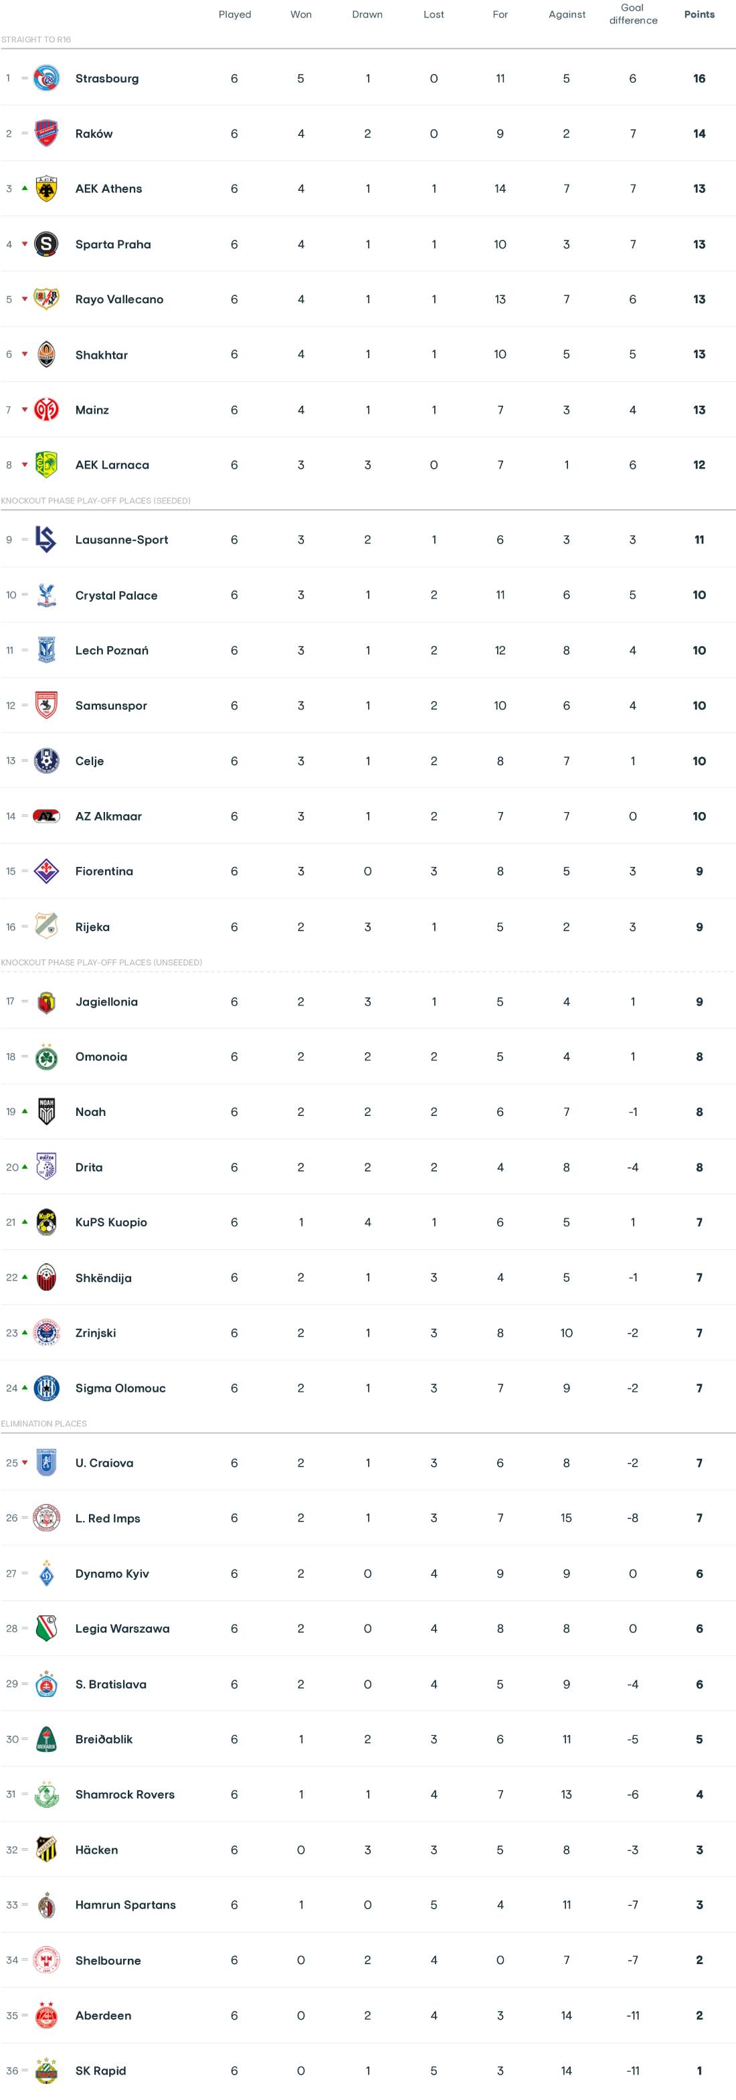Select the Shamrock Rovers team name
The height and width of the screenshot is (2100, 736).
pyautogui.click(x=124, y=1794)
